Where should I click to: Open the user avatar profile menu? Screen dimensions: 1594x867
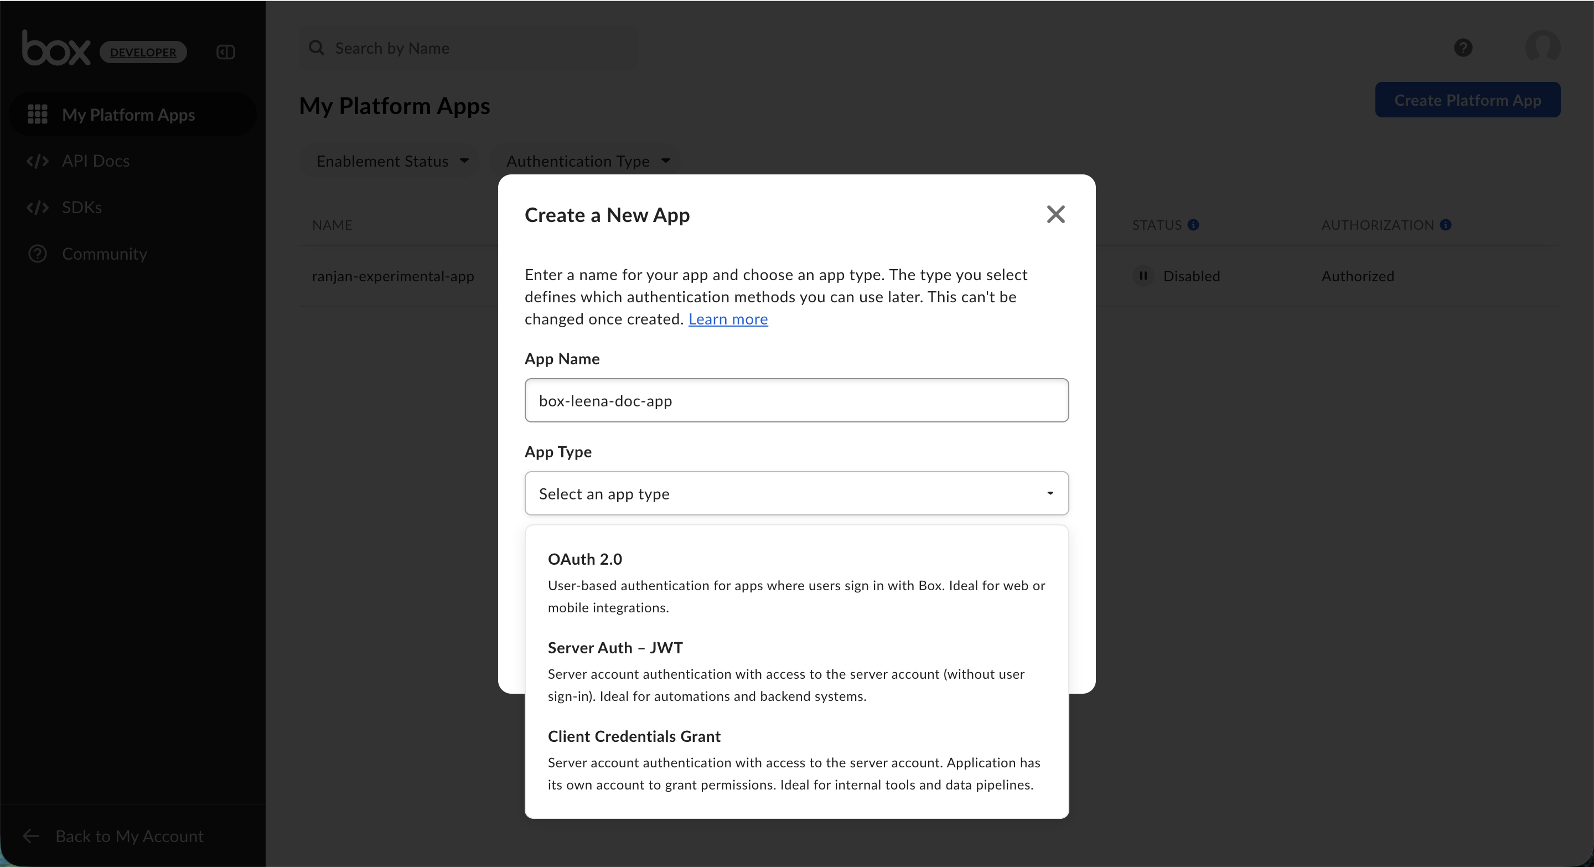1542,48
